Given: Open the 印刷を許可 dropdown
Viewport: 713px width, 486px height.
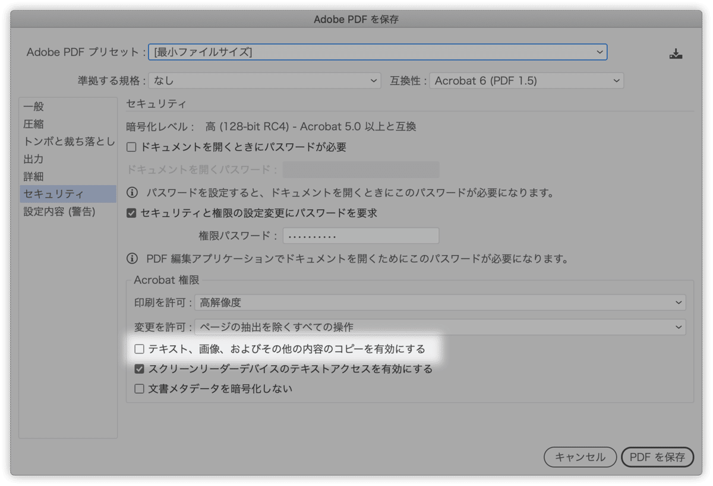Looking at the screenshot, I should 440,303.
